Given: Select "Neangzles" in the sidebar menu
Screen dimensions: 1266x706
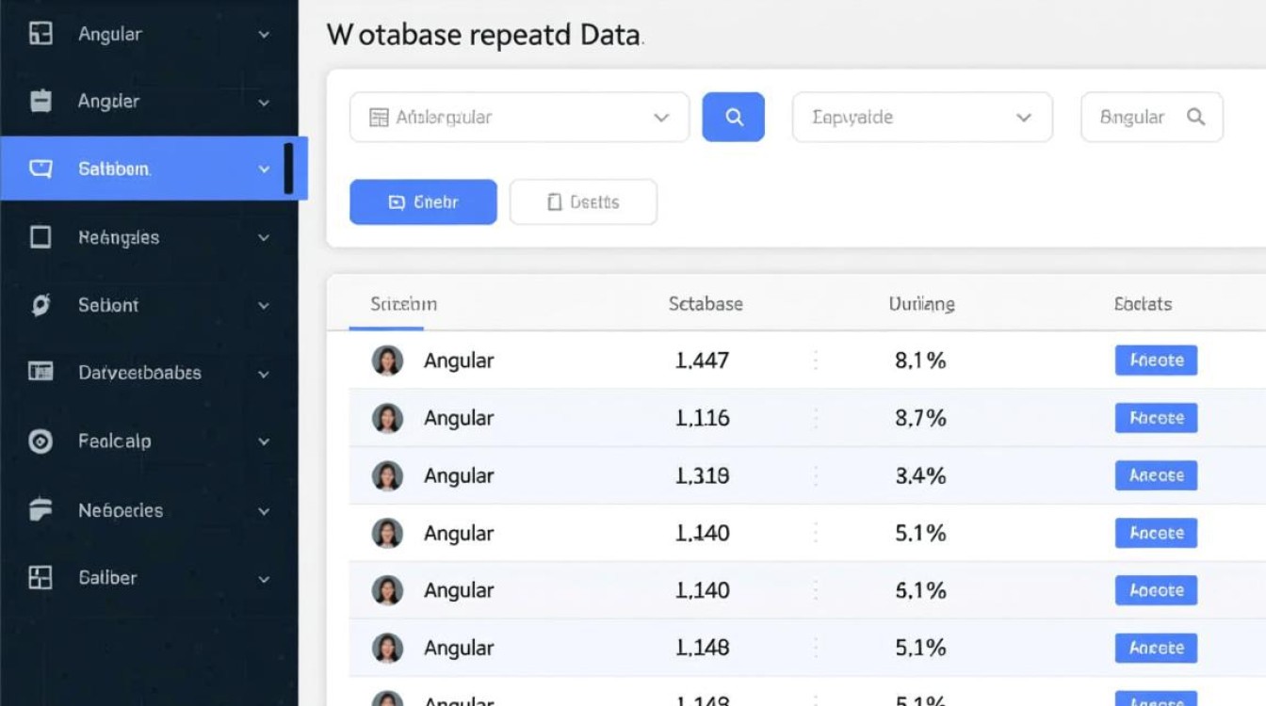Looking at the screenshot, I should (x=121, y=237).
